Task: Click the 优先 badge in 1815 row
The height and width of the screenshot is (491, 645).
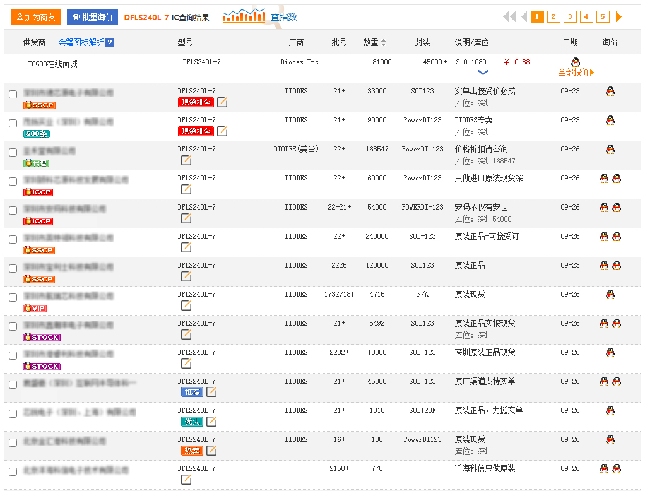Action: 192,422
